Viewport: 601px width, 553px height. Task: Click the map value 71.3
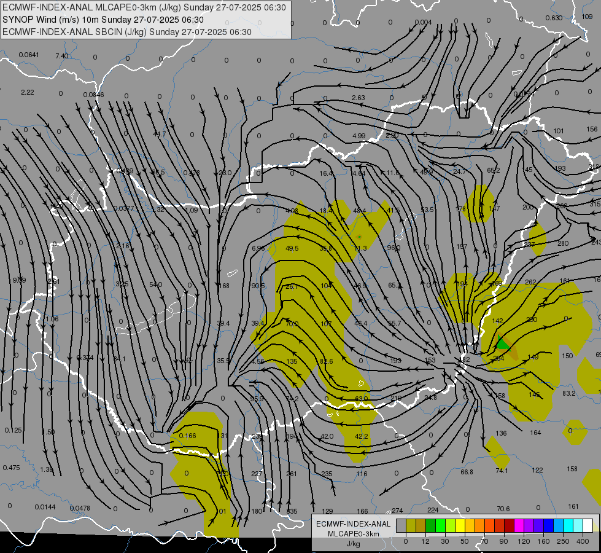point(360,248)
